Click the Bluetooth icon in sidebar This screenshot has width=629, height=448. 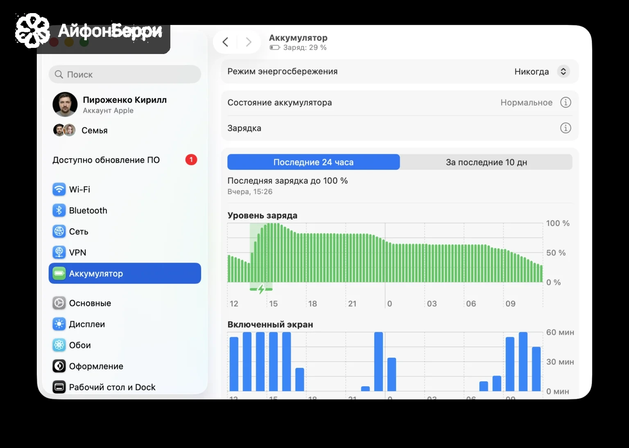coord(59,210)
